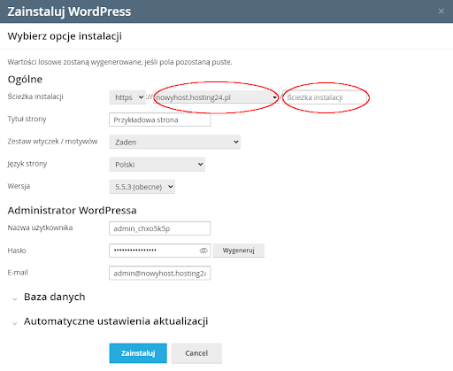The image size is (453, 371).
Task: Open the nowyhost.hosting24.pl domain dropdown
Action: pyautogui.click(x=216, y=97)
